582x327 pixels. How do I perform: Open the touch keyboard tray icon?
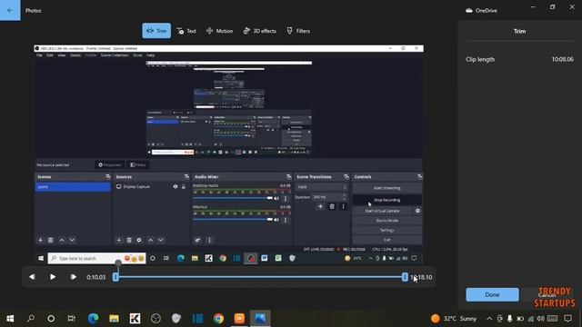(552, 319)
